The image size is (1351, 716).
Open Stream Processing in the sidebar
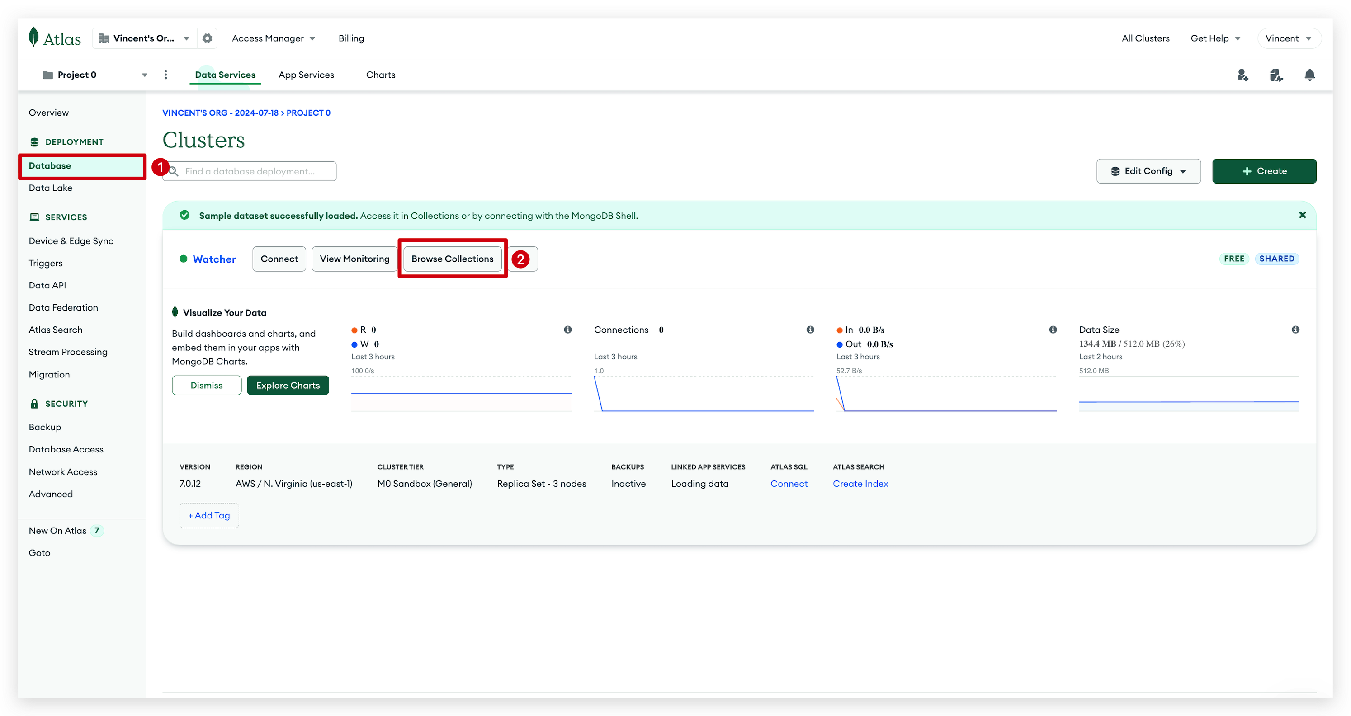pyautogui.click(x=68, y=352)
